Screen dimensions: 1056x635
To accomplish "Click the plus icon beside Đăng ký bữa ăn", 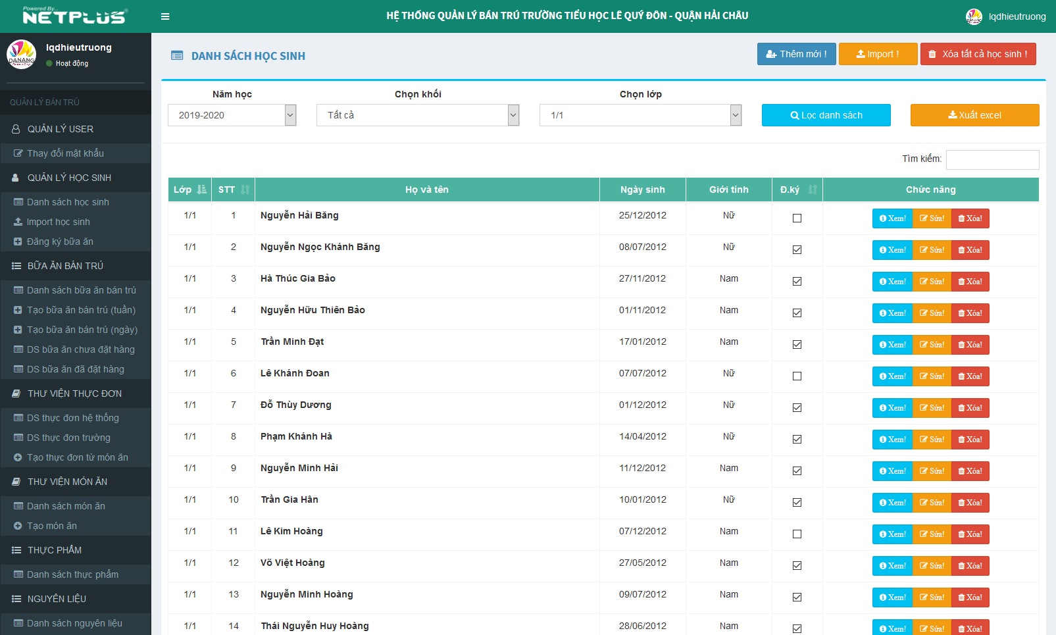I will (x=18, y=241).
